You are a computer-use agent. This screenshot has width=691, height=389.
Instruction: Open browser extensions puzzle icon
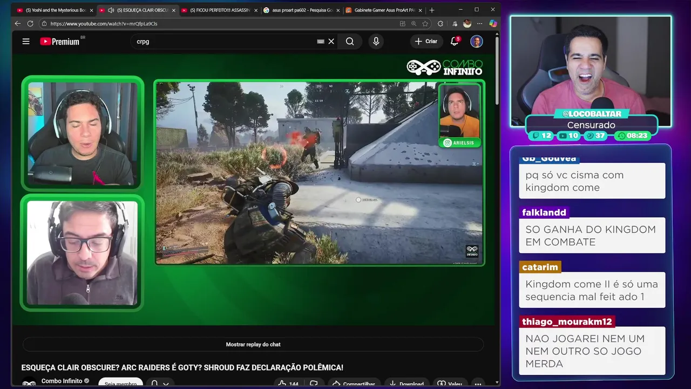441,23
